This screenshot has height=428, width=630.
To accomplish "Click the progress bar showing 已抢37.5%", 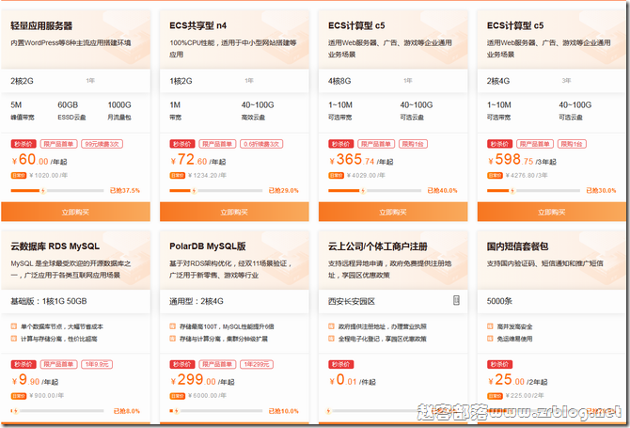I will coord(57,191).
